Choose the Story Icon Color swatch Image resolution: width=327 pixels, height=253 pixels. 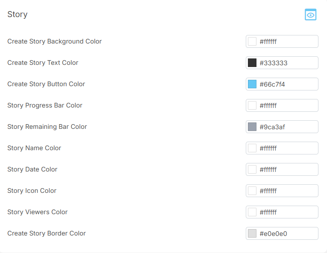252,191
